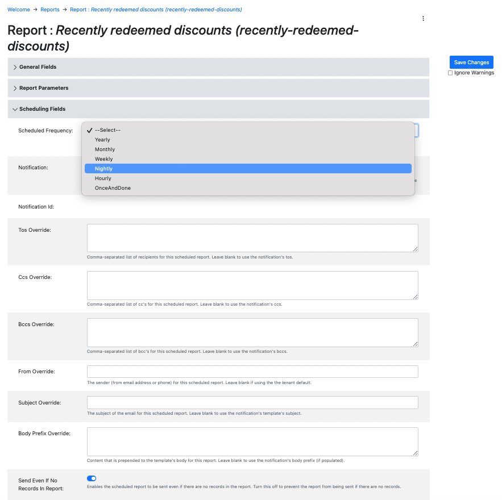The image size is (502, 500).
Task: Focus the Subject Override input field
Action: click(x=252, y=402)
